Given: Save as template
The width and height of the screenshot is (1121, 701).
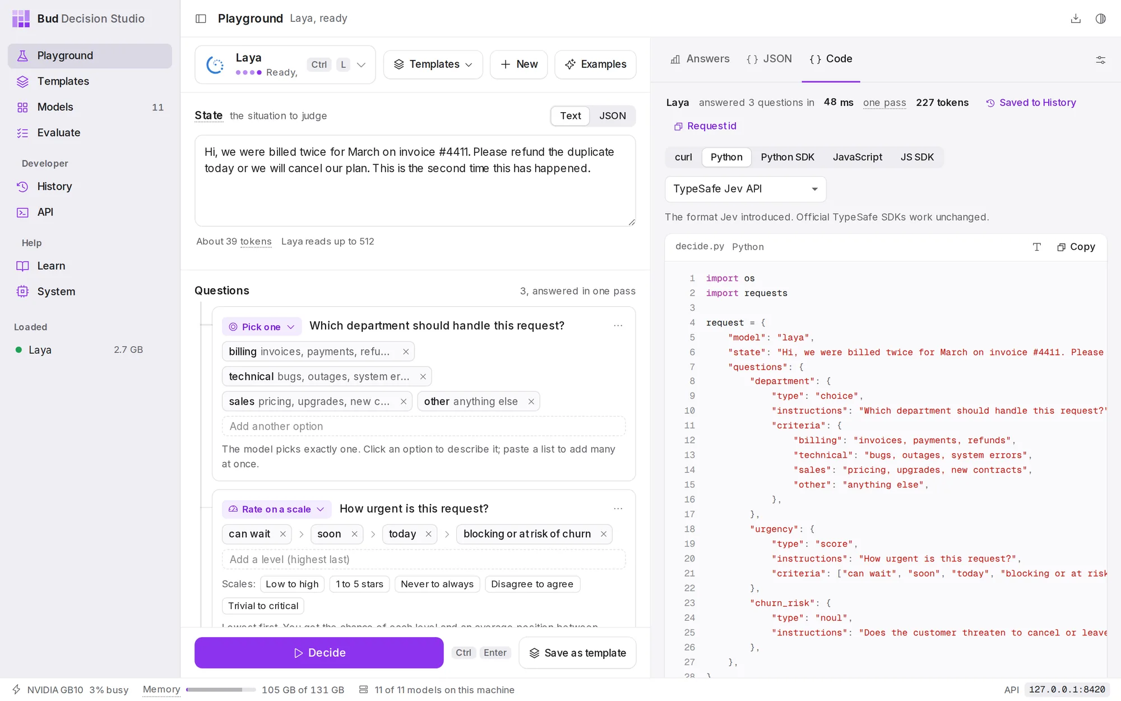Looking at the screenshot, I should 577,653.
